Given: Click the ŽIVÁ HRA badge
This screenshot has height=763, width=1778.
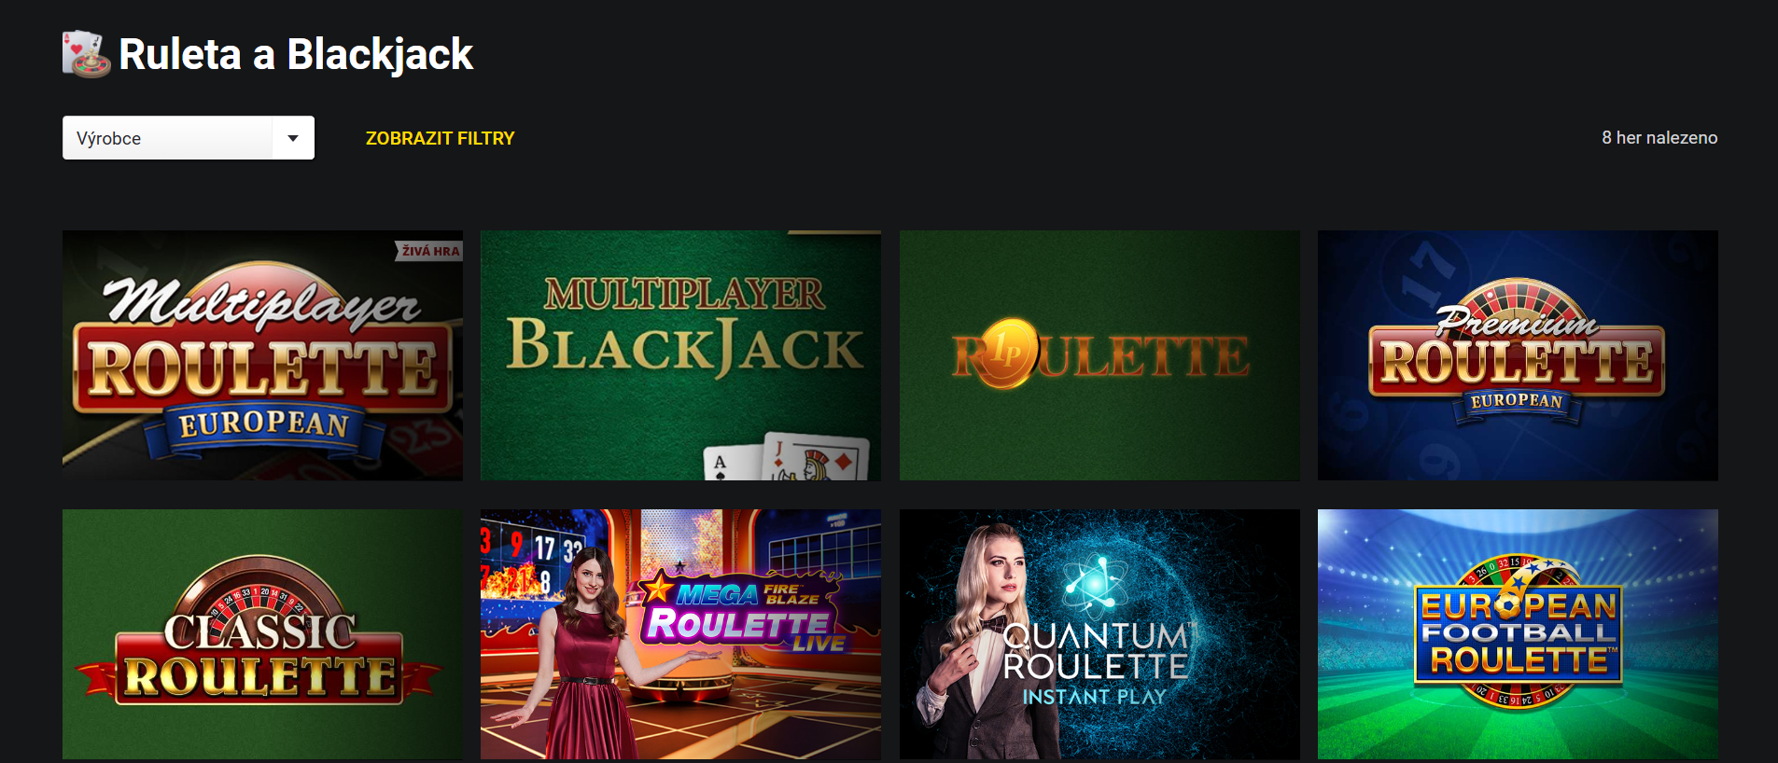Looking at the screenshot, I should pyautogui.click(x=429, y=251).
